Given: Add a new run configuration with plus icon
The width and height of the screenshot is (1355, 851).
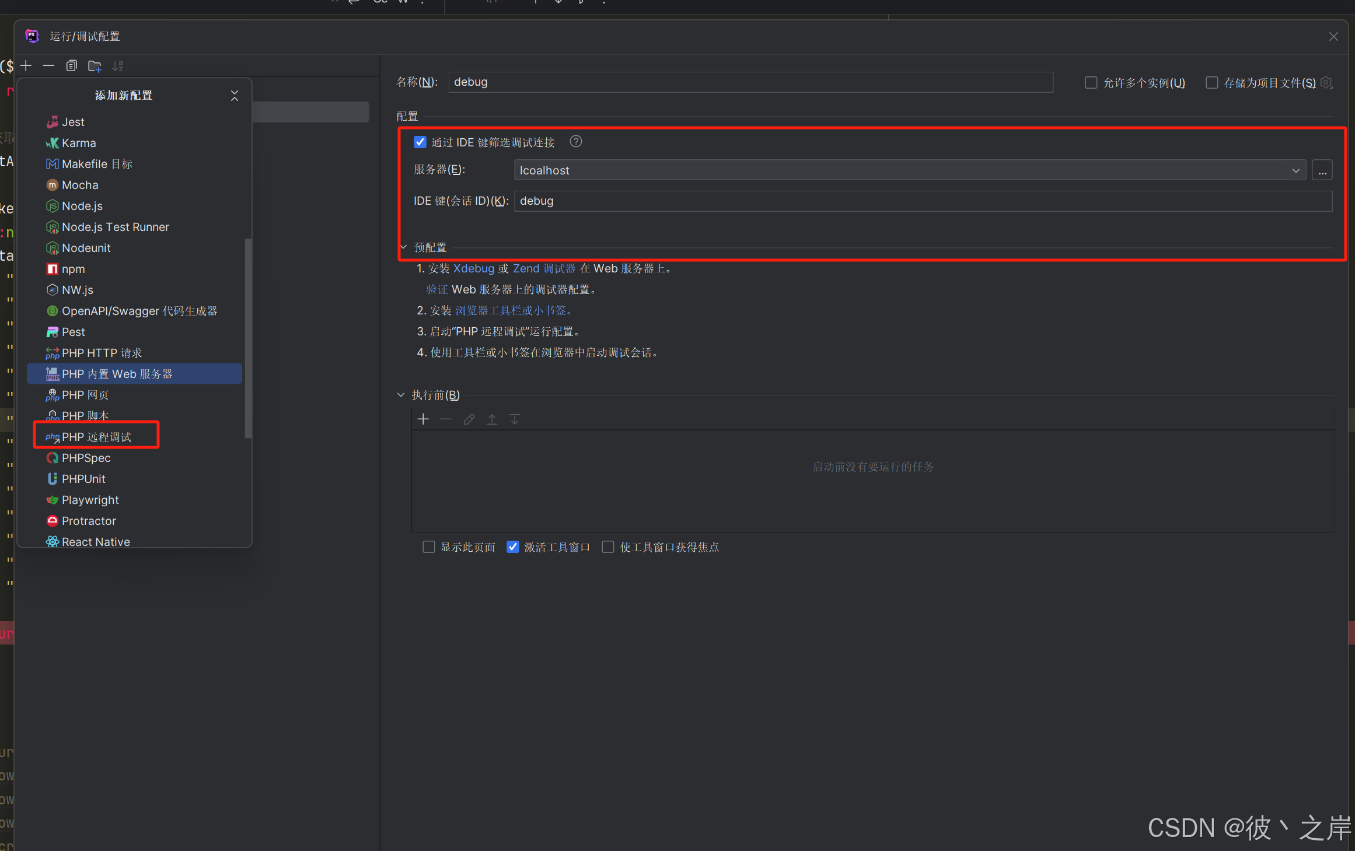Looking at the screenshot, I should pyautogui.click(x=26, y=65).
